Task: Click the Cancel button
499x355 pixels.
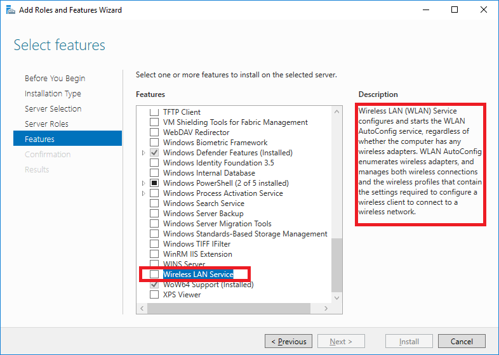Action: (462, 341)
